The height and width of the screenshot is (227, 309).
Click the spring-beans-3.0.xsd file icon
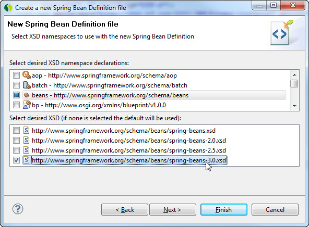tap(27, 160)
